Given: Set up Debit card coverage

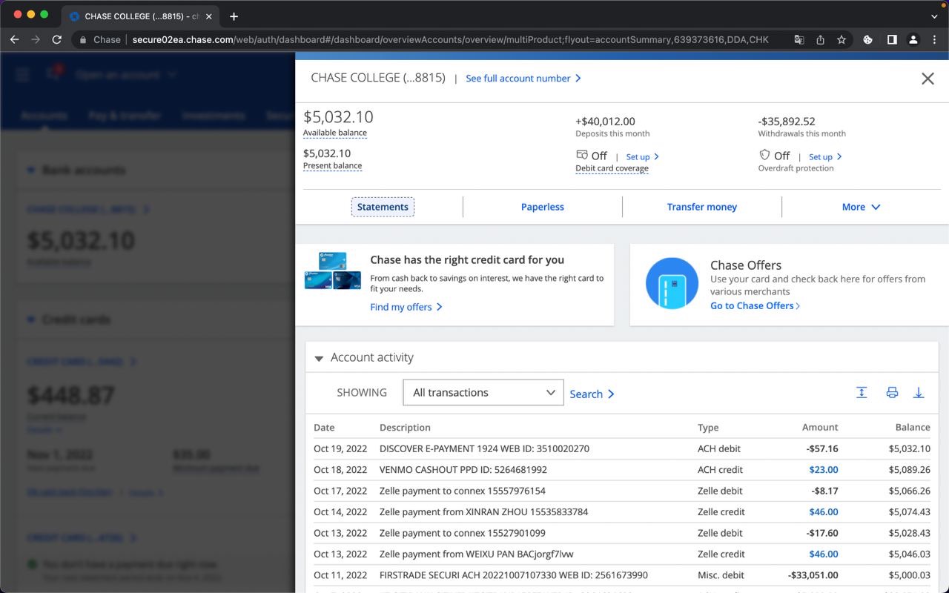Looking at the screenshot, I should 642,156.
